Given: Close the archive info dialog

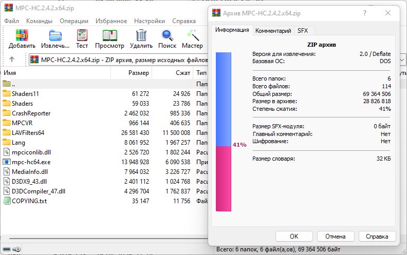Looking at the screenshot, I should pyautogui.click(x=388, y=13).
